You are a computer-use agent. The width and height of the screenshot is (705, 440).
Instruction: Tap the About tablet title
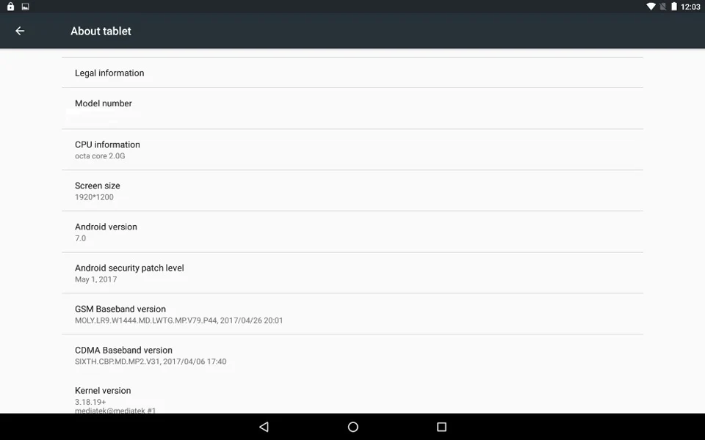click(101, 31)
